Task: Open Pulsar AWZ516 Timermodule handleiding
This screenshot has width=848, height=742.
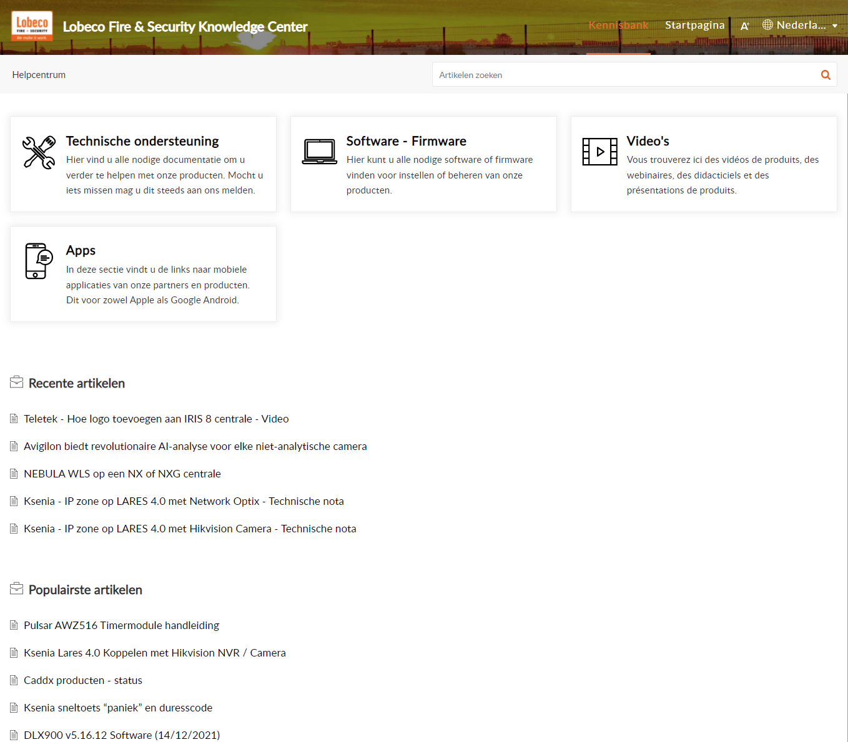Action: (122, 625)
